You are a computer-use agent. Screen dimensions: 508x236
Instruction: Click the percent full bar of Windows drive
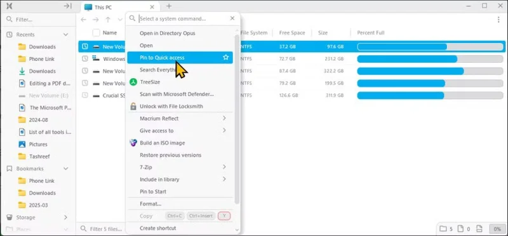point(431,59)
